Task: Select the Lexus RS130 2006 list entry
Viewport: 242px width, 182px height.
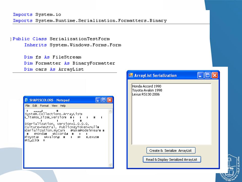Action: point(146,94)
